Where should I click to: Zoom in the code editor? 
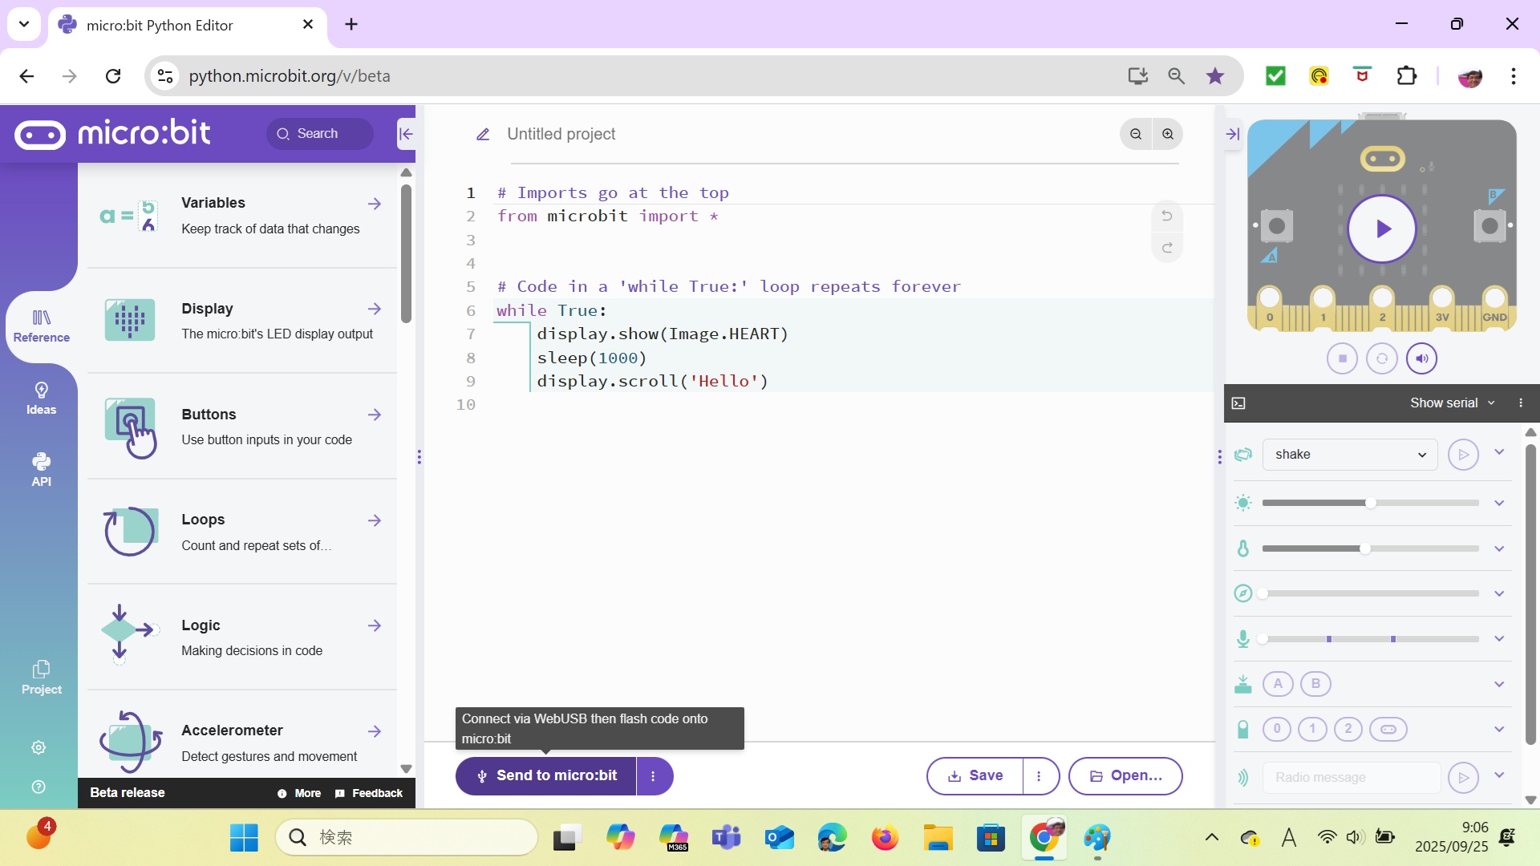click(1168, 134)
